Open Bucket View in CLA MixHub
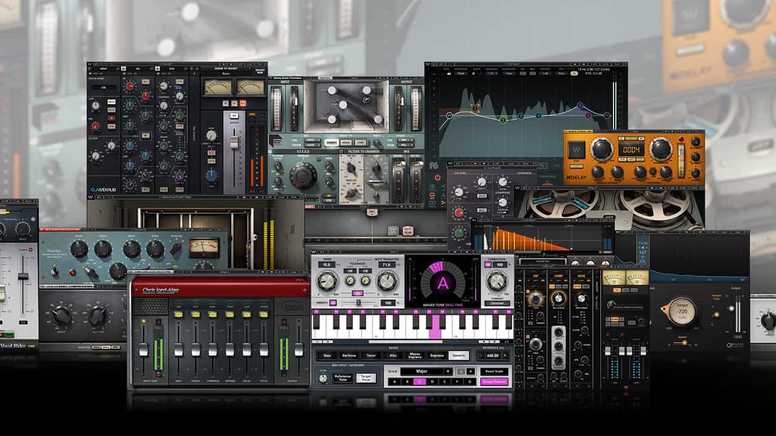 pyautogui.click(x=259, y=71)
